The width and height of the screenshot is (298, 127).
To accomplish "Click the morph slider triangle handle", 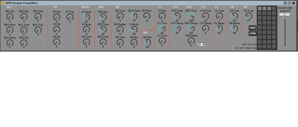I will click(286, 45).
